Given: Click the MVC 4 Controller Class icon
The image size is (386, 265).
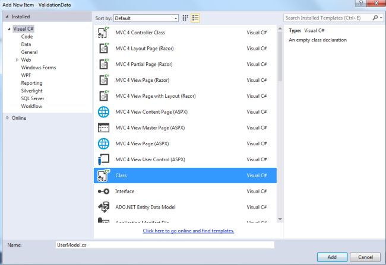Looking at the screenshot, I should click(x=103, y=33).
